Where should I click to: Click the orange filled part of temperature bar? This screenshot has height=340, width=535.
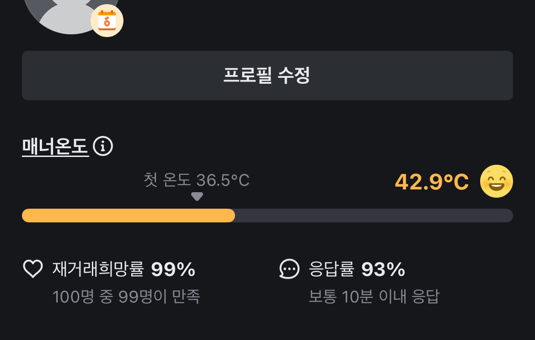pos(128,216)
